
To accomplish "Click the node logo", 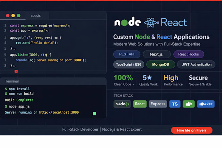I will tap(128, 22).
